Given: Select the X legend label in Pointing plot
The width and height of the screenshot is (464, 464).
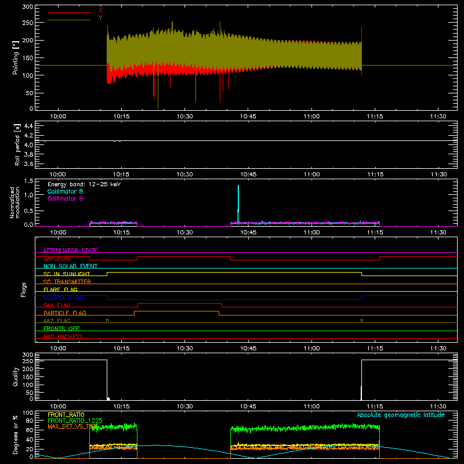Looking at the screenshot, I should tap(100, 10).
